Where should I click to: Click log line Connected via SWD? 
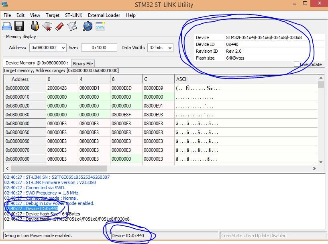35,188
